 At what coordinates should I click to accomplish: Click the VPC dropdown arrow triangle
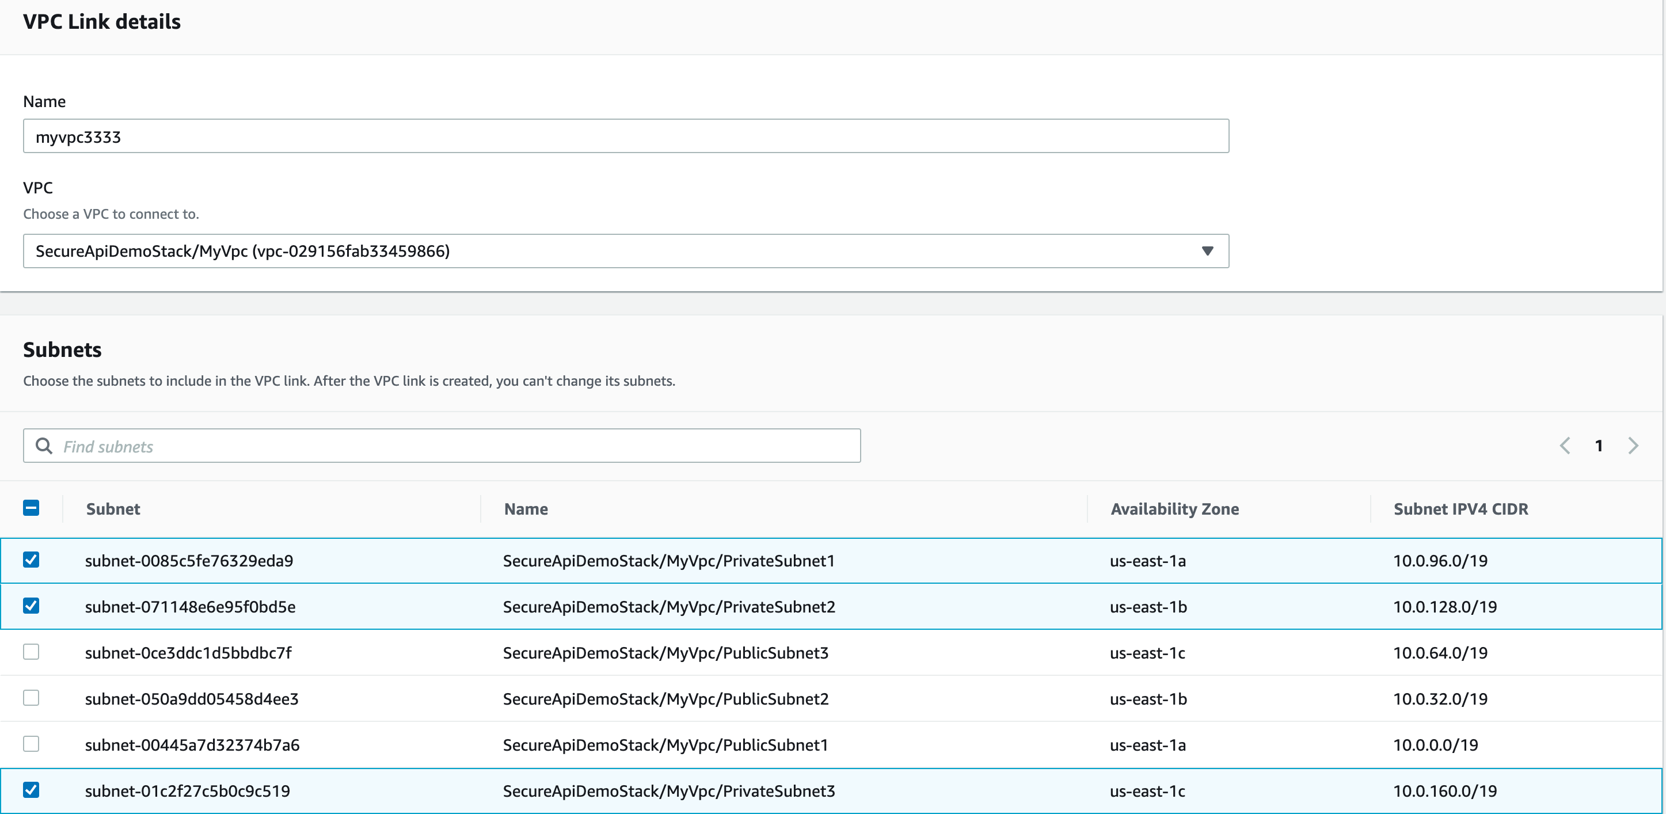(x=1207, y=251)
